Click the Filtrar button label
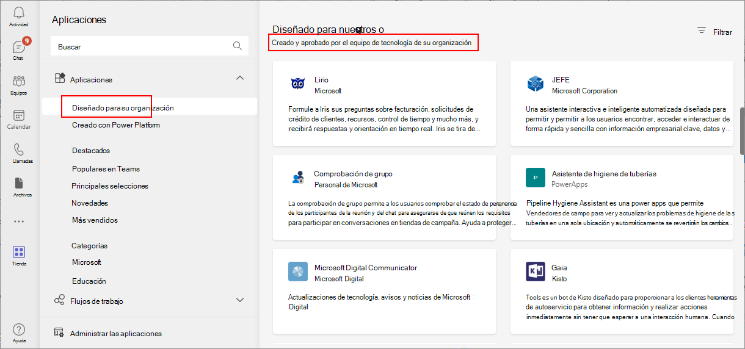745x349 pixels. pos(722,32)
